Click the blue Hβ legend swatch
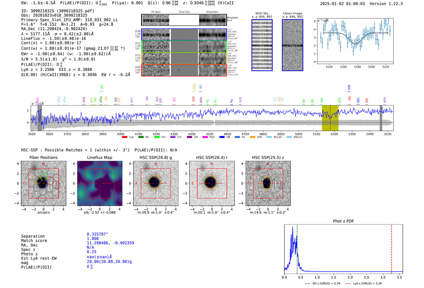The height and width of the screenshot is (288, 424). coord(222,137)
